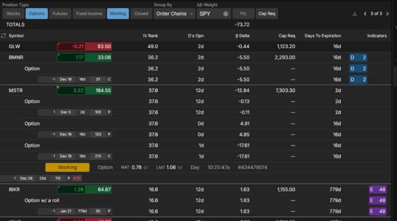The height and width of the screenshot is (221, 397).
Task: Collapse the IBKR position group
Action: (x=14, y=190)
